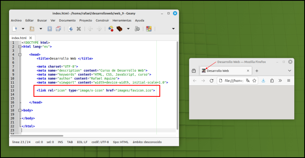
Task: Create a new file in Geany toolbar
Action: click(x=14, y=29)
